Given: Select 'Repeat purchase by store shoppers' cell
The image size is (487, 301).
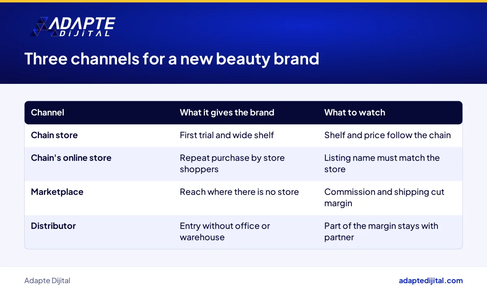Looking at the screenshot, I should pyautogui.click(x=232, y=164).
